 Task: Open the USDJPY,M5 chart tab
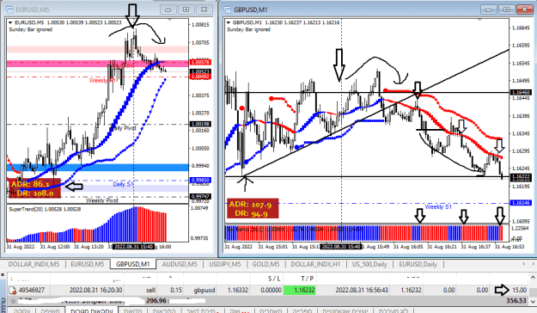click(x=225, y=264)
